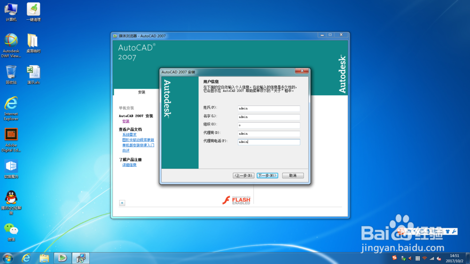
Task: Click the Sogou input tray icon
Action: pyautogui.click(x=394, y=258)
